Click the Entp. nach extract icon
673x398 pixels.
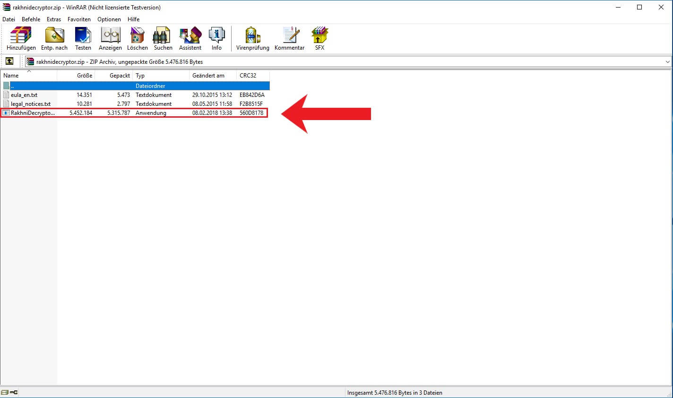coord(54,35)
